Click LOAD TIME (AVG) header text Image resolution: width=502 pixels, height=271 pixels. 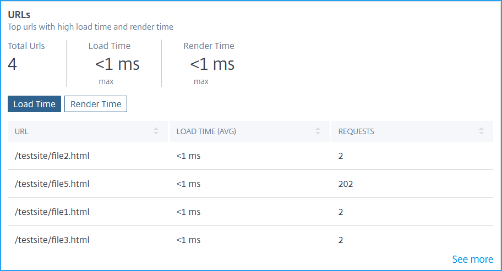[206, 131]
